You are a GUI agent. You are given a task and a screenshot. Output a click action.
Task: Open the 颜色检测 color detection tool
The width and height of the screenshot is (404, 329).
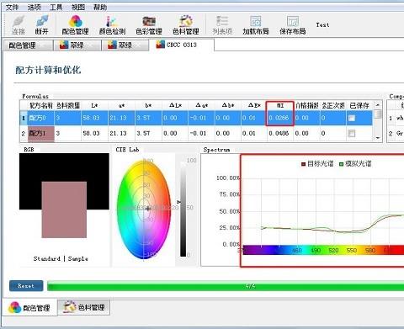112,25
